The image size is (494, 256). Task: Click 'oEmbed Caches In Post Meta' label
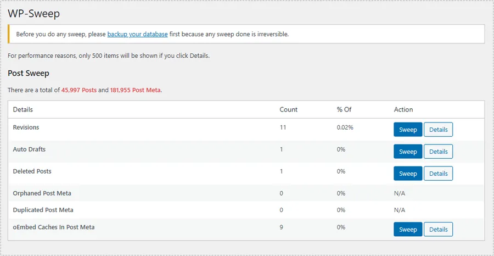coord(54,227)
